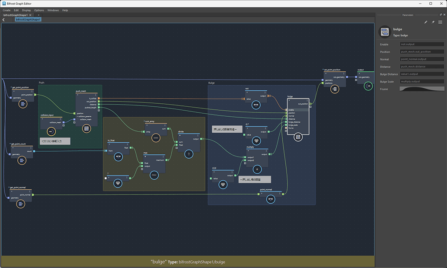Click the output node arrow icon
Screen dimensions: 447x268
pyautogui.click(x=368, y=86)
